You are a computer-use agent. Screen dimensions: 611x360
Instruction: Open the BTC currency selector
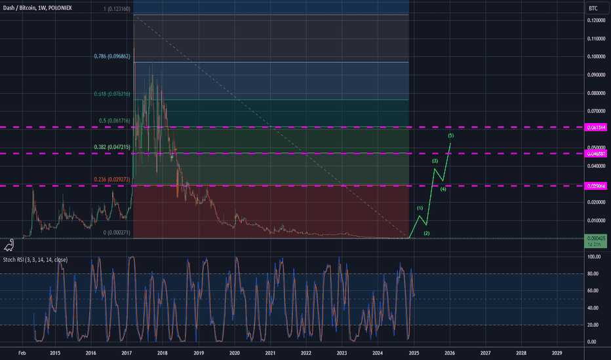pos(597,8)
